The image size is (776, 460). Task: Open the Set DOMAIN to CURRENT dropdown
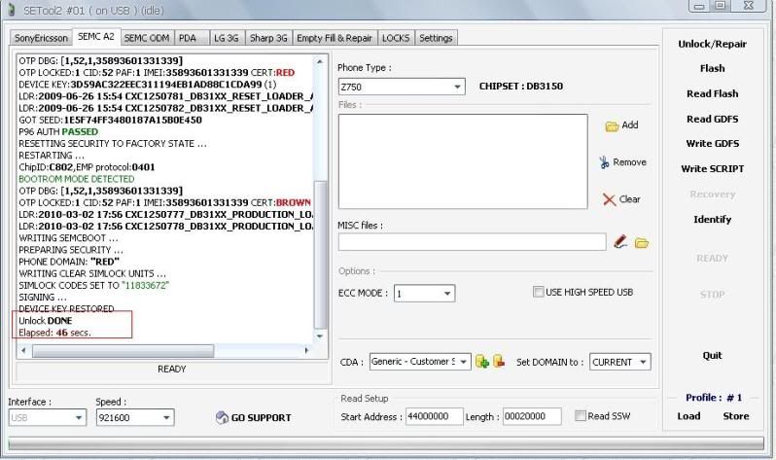(x=643, y=362)
